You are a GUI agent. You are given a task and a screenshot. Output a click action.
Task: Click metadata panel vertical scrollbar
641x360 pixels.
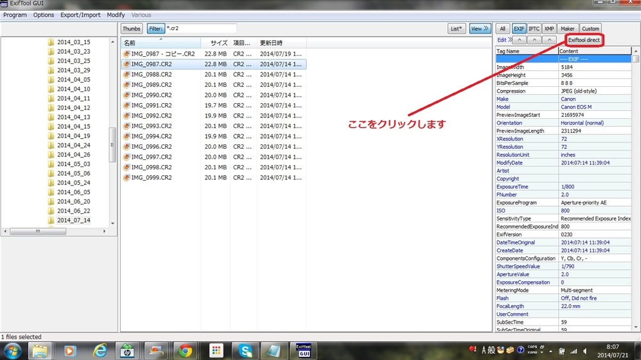coord(636,189)
